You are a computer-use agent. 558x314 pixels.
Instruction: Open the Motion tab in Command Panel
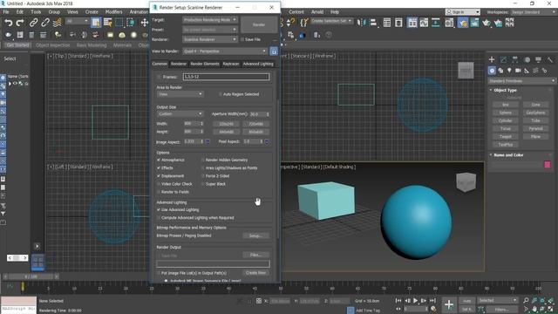click(527, 59)
